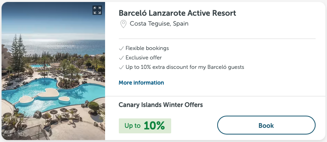Open the resort pool photo thumbnail
Image resolution: width=327 pixels, height=142 pixels.
coord(54,71)
